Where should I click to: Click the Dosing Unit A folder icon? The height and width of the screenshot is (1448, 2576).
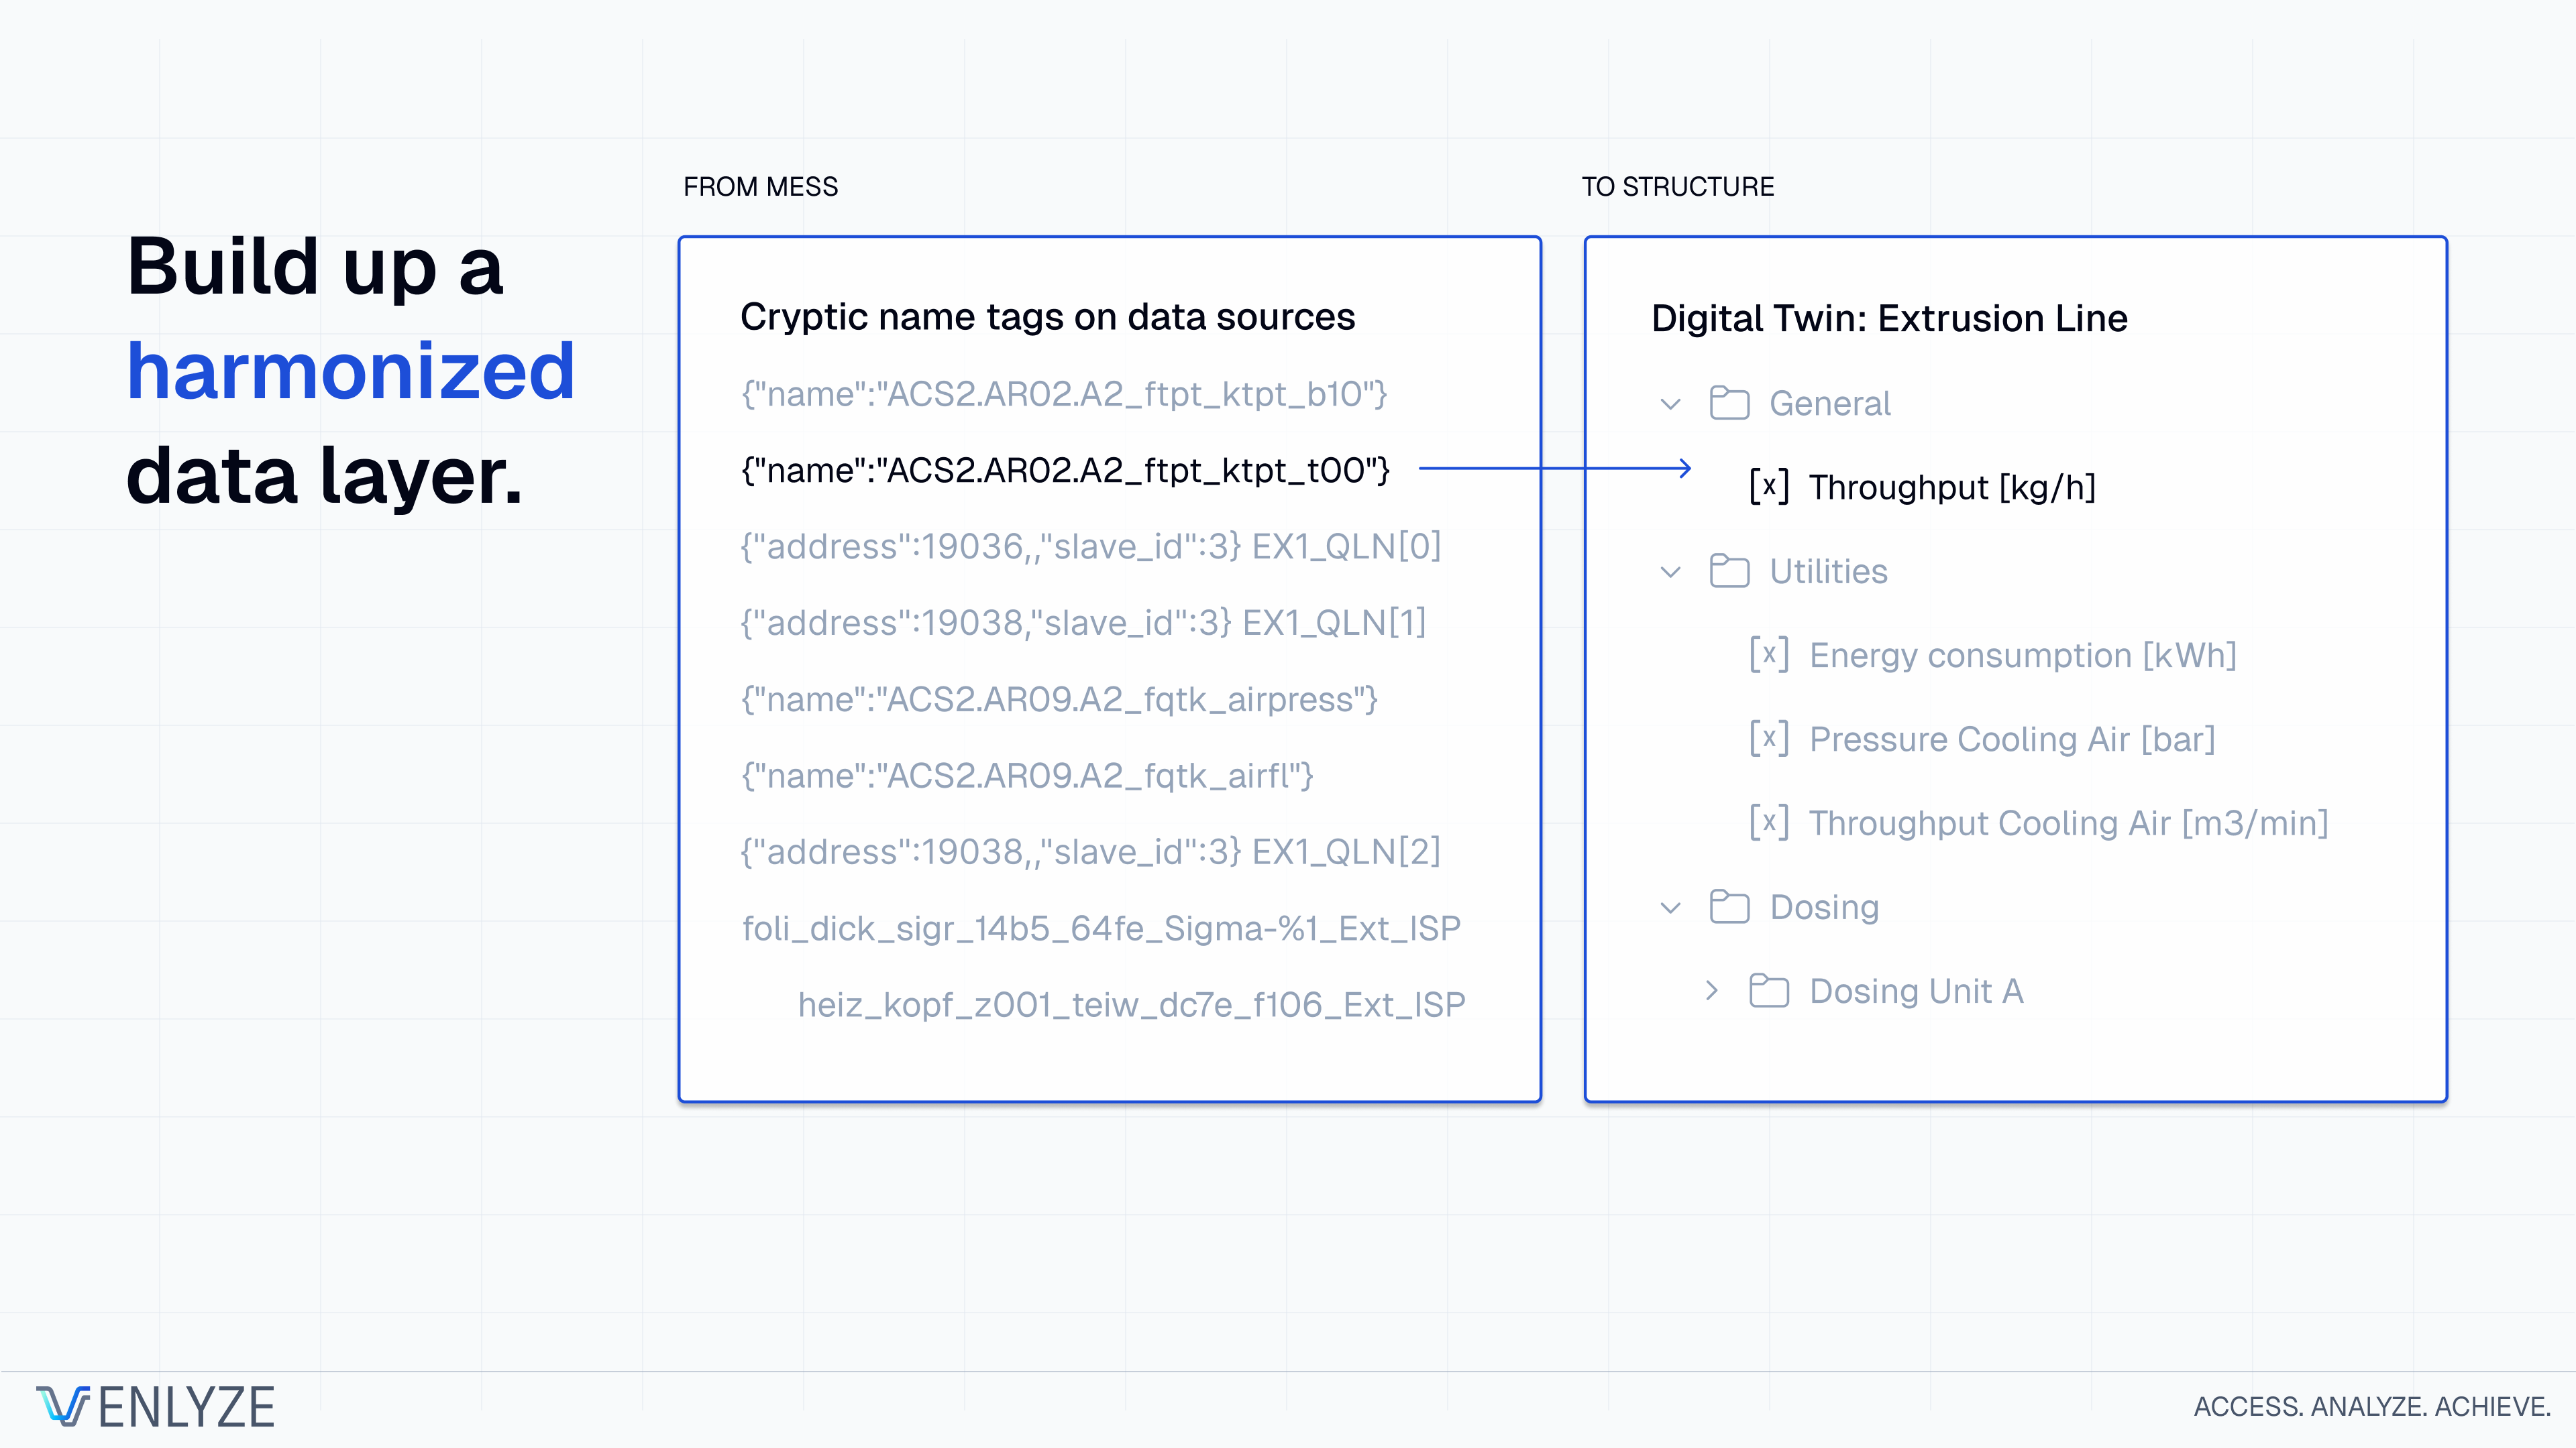click(x=1769, y=990)
